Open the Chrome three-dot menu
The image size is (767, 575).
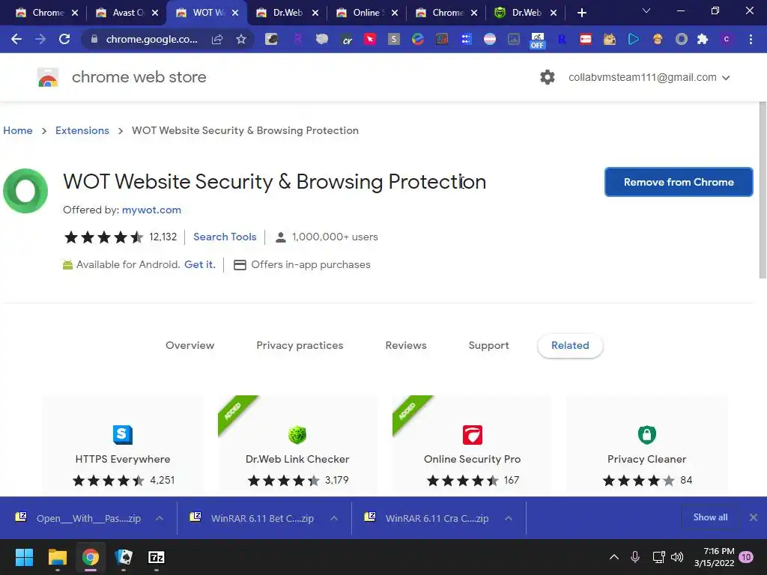point(751,39)
